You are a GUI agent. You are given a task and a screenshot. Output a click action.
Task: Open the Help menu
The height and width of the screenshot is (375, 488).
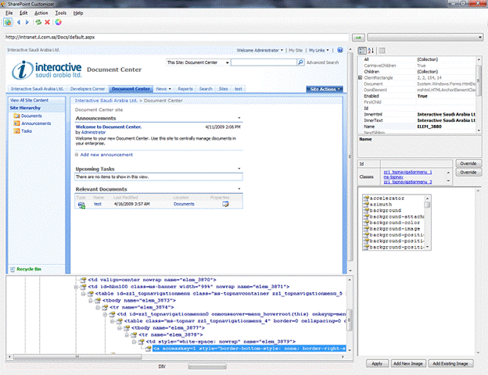(78, 12)
